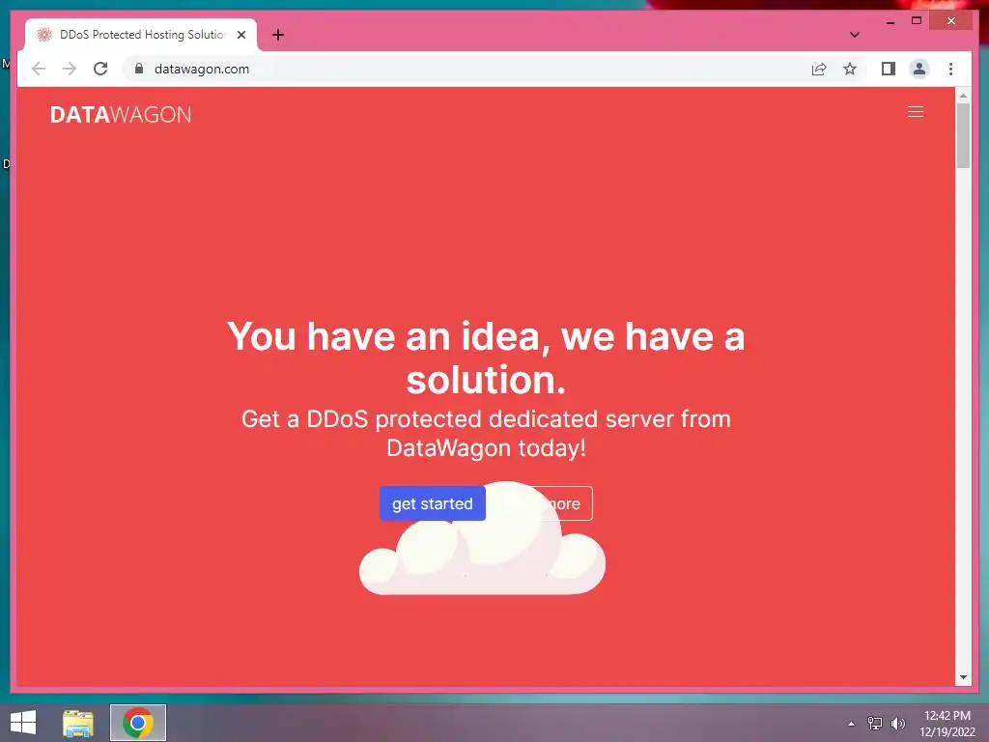Open the Windows Start menu
The width and height of the screenshot is (989, 742).
tap(23, 723)
